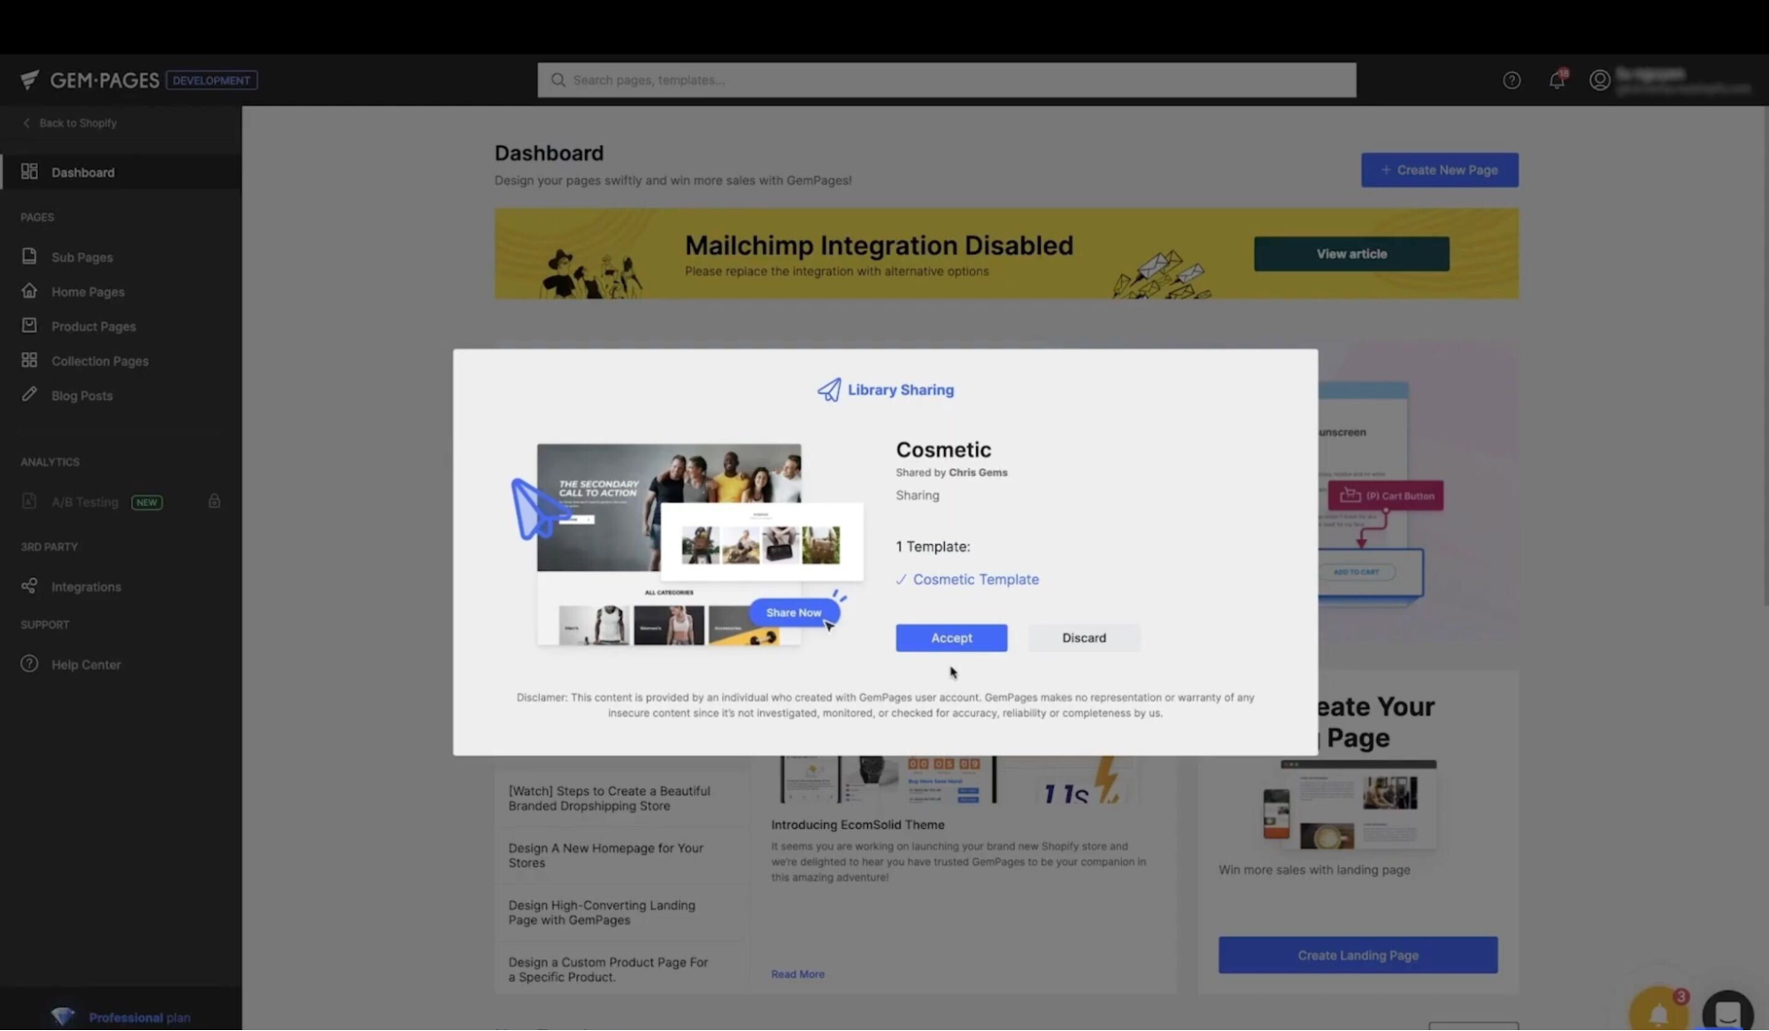1769x1031 pixels.
Task: Select the Sub Pages document icon
Action: pos(29,256)
